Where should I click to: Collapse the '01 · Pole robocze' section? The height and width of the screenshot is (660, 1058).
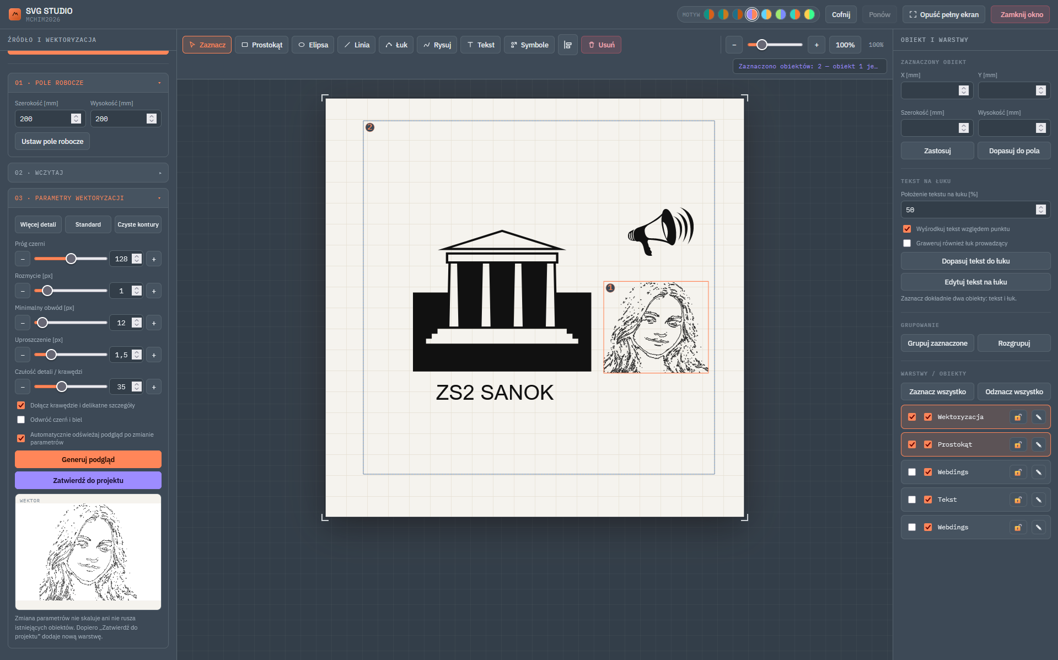[x=88, y=83]
